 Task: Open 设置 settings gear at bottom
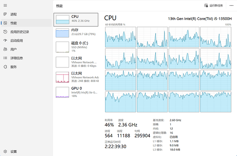pyautogui.click(x=5, y=152)
